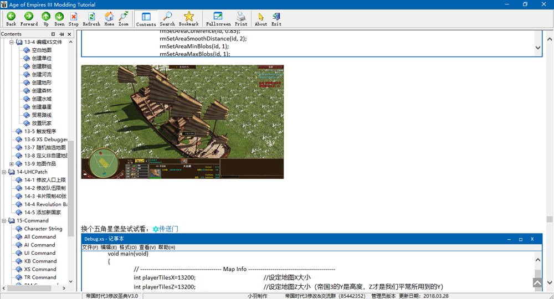This screenshot has height=299, width=554.
Task: Click the Stop toolbar icon
Action: (x=74, y=19)
